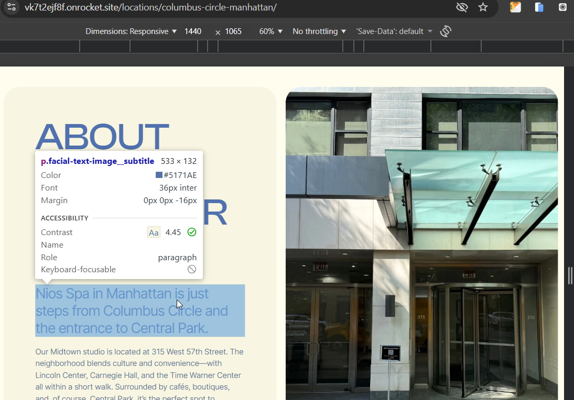Open the 60% zoom dropdown
Screen dimensions: 574x400
click(270, 31)
